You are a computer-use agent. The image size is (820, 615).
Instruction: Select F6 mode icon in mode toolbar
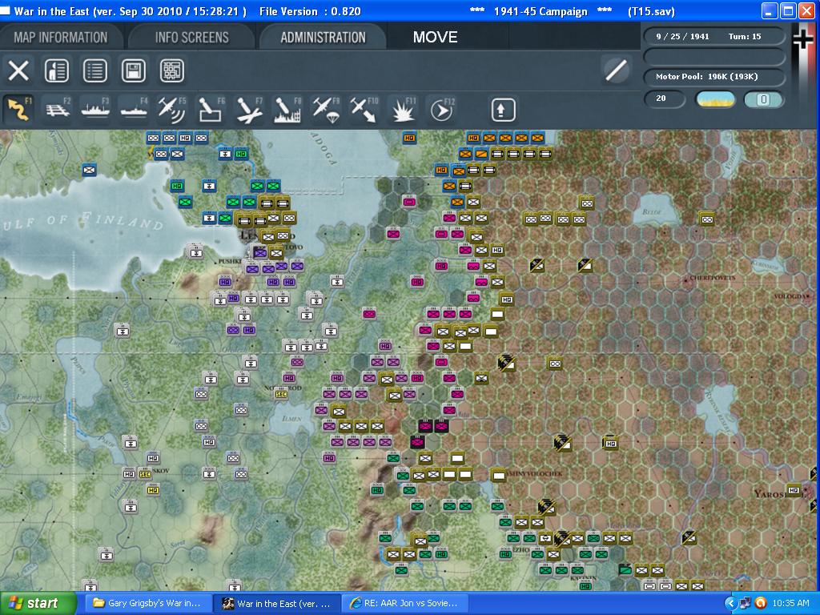click(211, 110)
